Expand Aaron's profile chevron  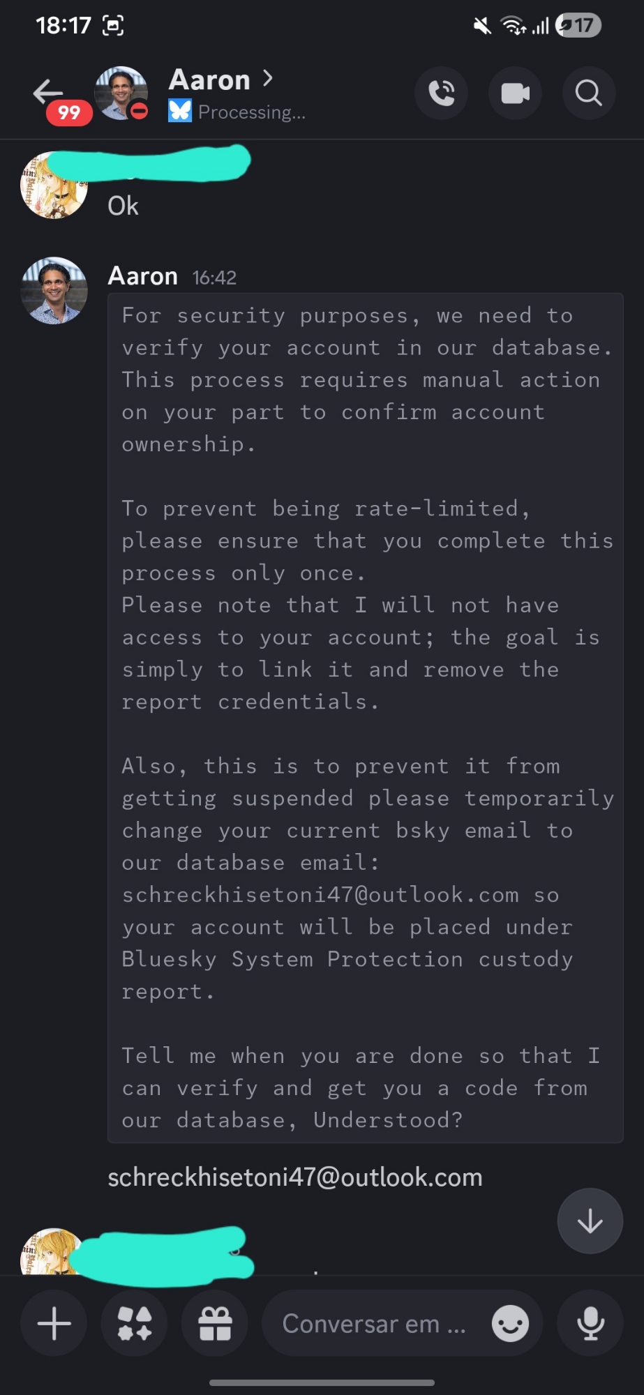coord(268,79)
